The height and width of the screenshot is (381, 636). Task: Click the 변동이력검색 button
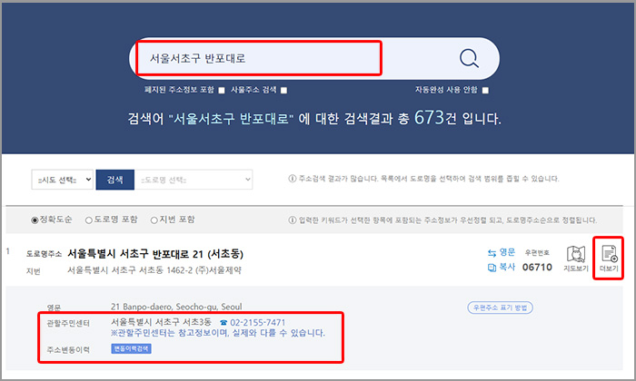(x=132, y=348)
